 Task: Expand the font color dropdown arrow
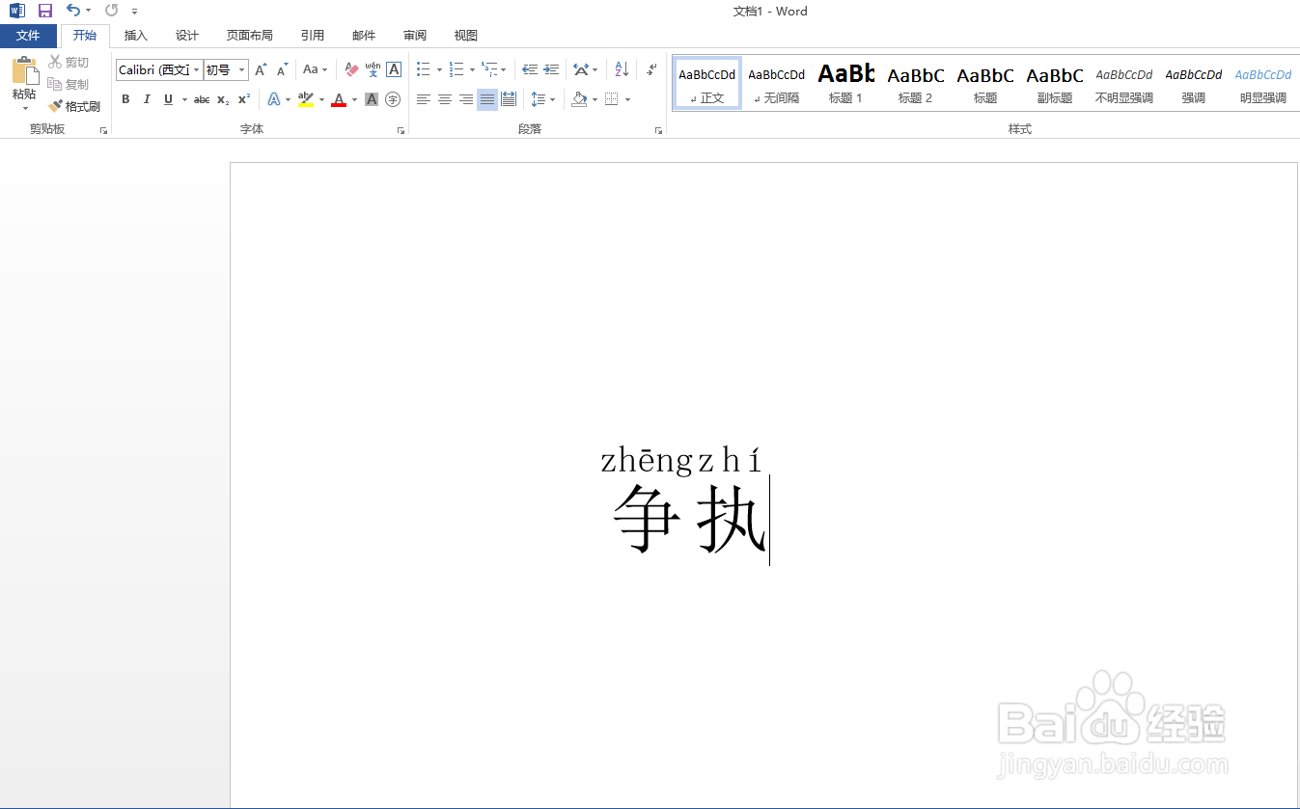point(354,99)
